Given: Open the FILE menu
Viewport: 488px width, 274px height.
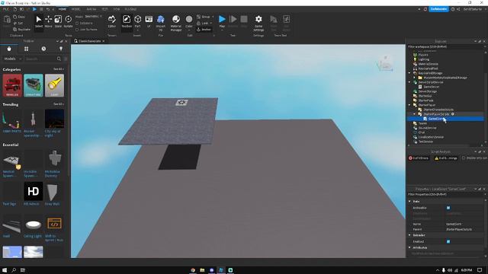Looking at the screenshot, I should tap(5, 9).
